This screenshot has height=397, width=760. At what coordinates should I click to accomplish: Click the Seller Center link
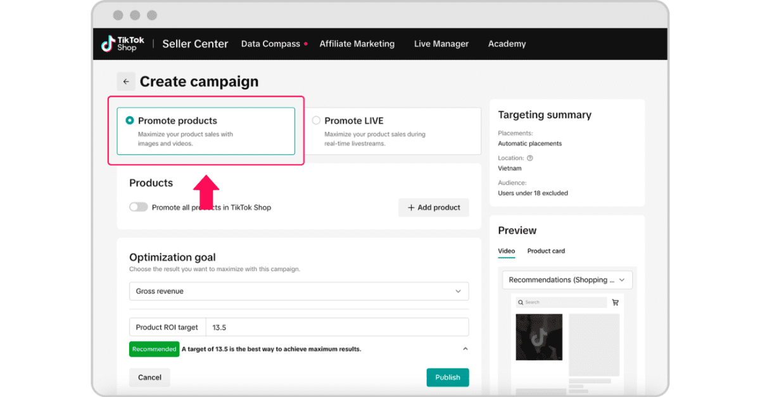(x=195, y=44)
